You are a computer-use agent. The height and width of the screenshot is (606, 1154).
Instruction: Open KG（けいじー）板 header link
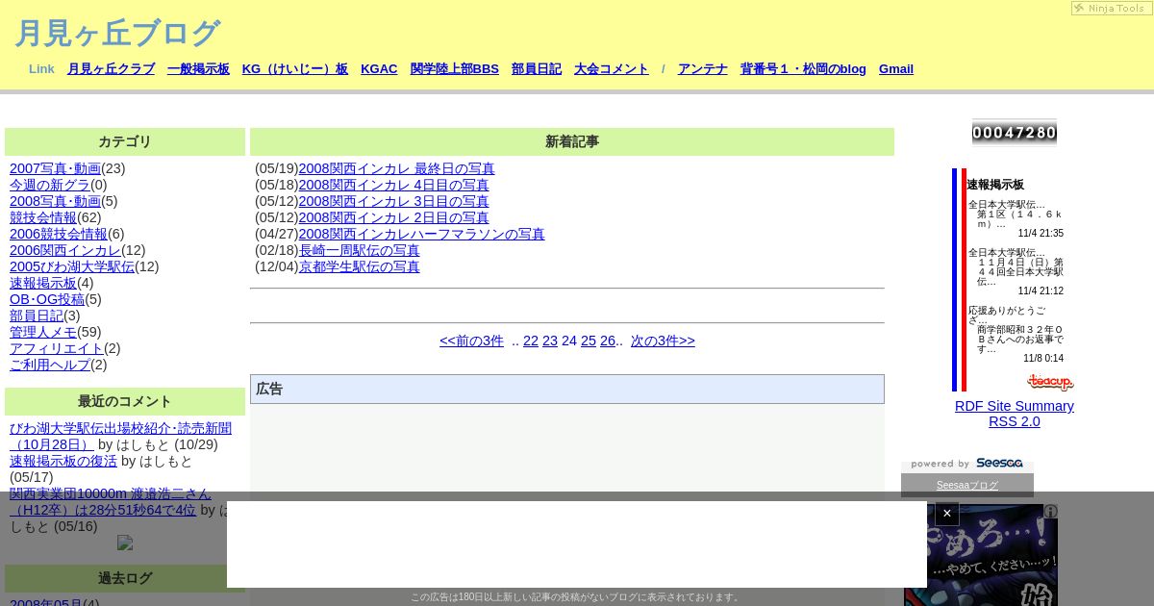tap(295, 69)
